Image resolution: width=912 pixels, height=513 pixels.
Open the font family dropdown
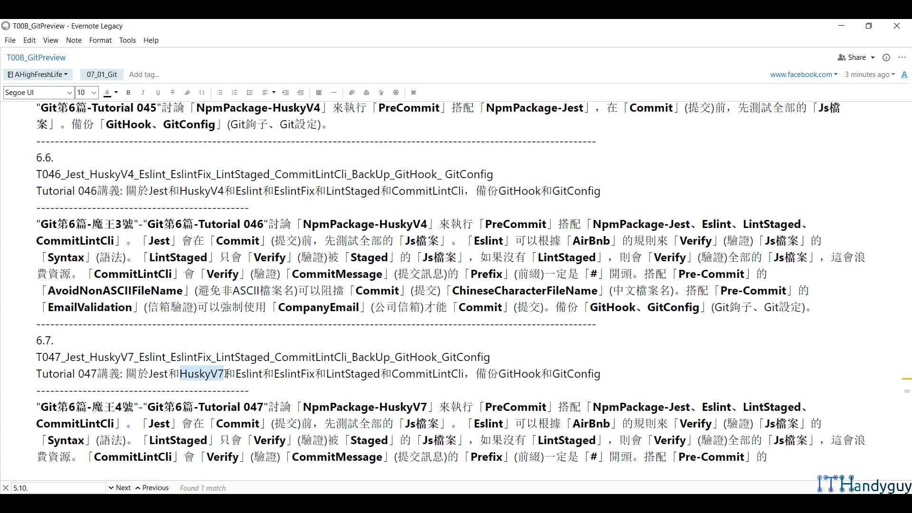(38, 93)
